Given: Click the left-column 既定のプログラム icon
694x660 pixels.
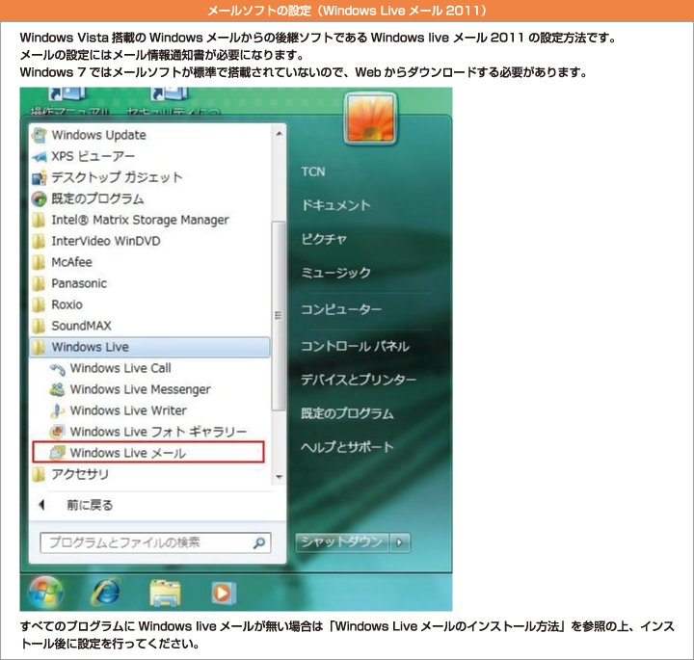Looking at the screenshot, I should (39, 198).
